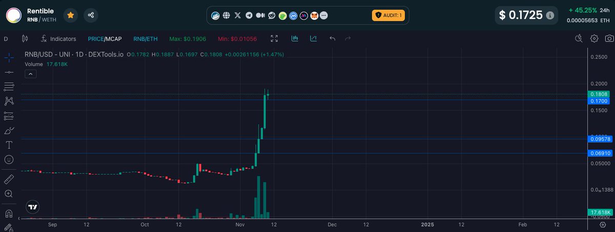The width and height of the screenshot is (615, 232).
Task: Open the share options button
Action: [91, 15]
